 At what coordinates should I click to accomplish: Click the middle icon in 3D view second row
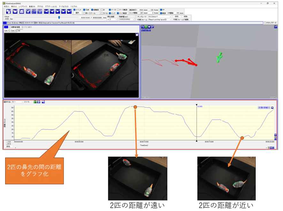pos(146,30)
